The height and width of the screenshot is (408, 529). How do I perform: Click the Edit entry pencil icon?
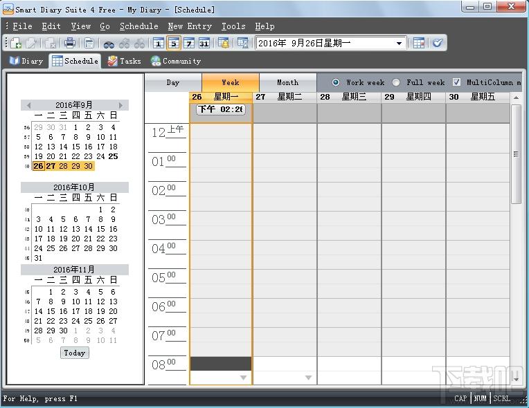pos(31,43)
